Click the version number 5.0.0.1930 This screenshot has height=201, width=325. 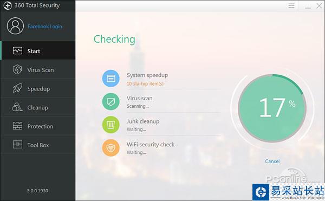(37, 191)
